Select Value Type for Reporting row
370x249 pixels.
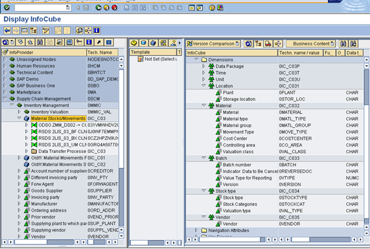click(275, 178)
